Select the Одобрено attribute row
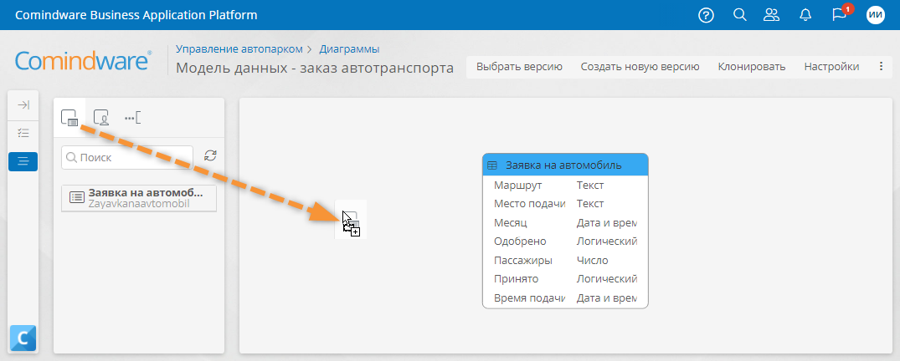The height and width of the screenshot is (361, 900). (x=565, y=242)
